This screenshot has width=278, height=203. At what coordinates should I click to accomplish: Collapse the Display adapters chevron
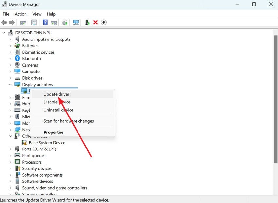pyautogui.click(x=10, y=85)
